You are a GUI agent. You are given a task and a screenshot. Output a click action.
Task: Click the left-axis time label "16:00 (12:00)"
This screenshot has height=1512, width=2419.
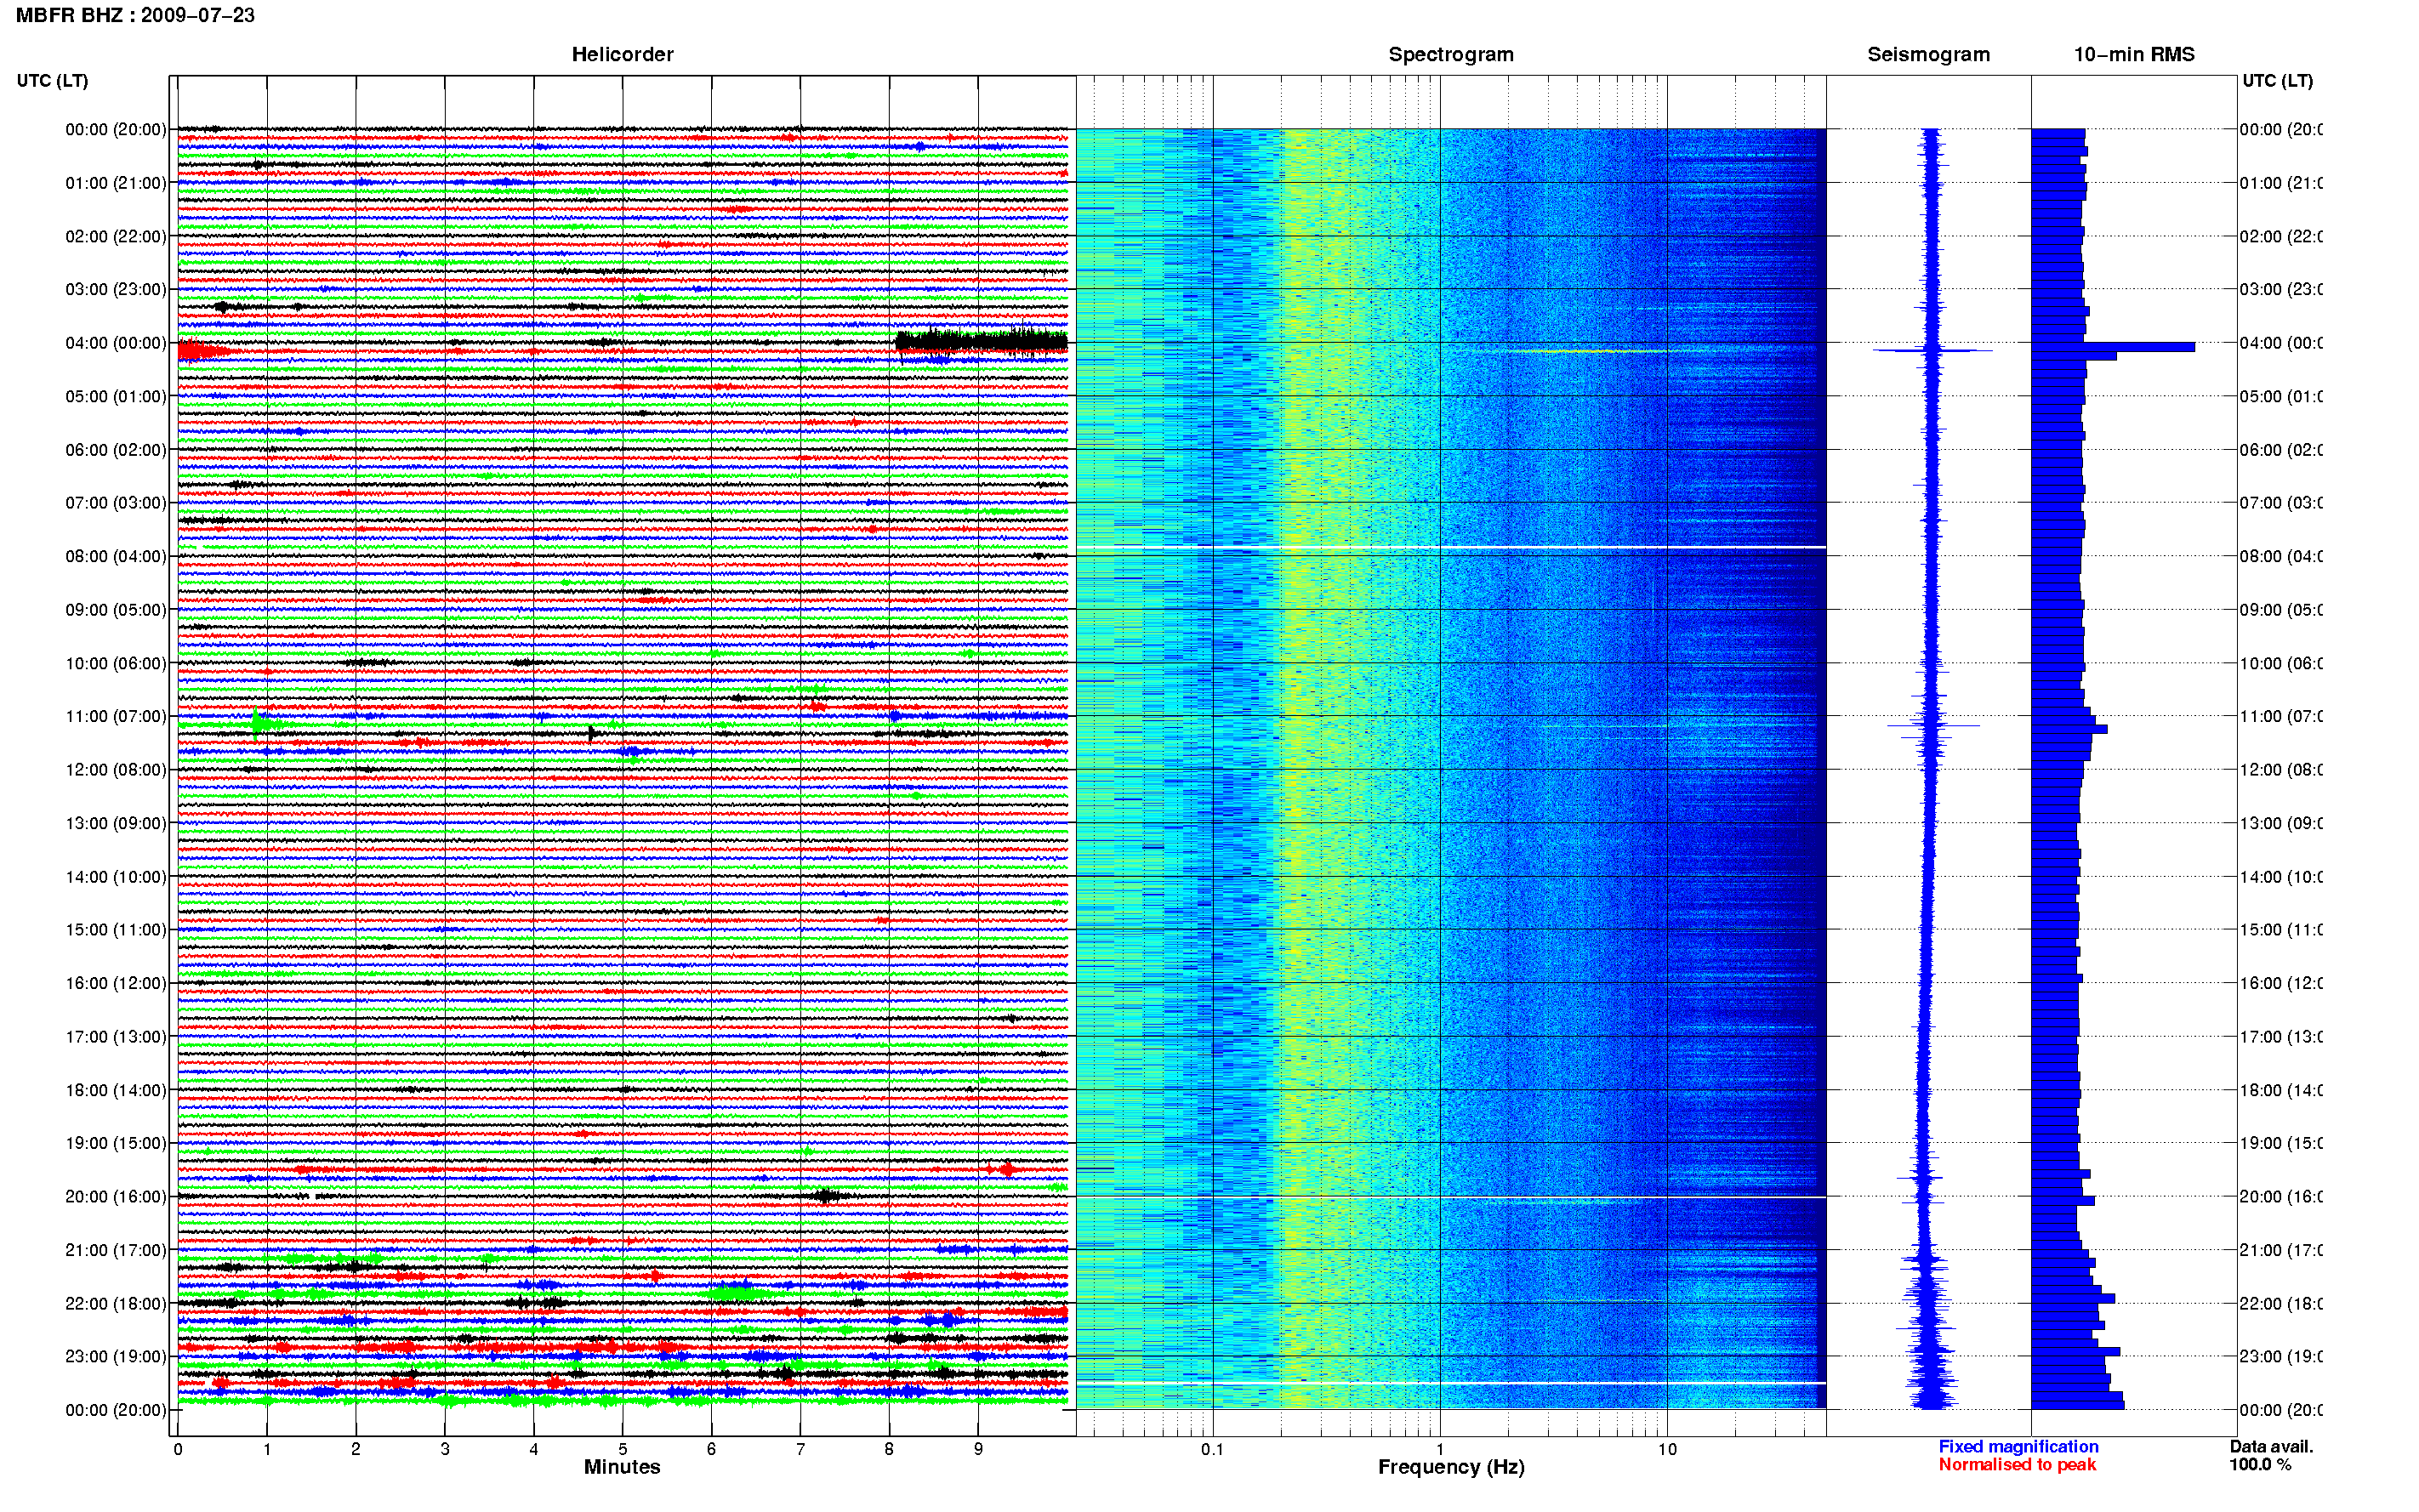pyautogui.click(x=116, y=983)
